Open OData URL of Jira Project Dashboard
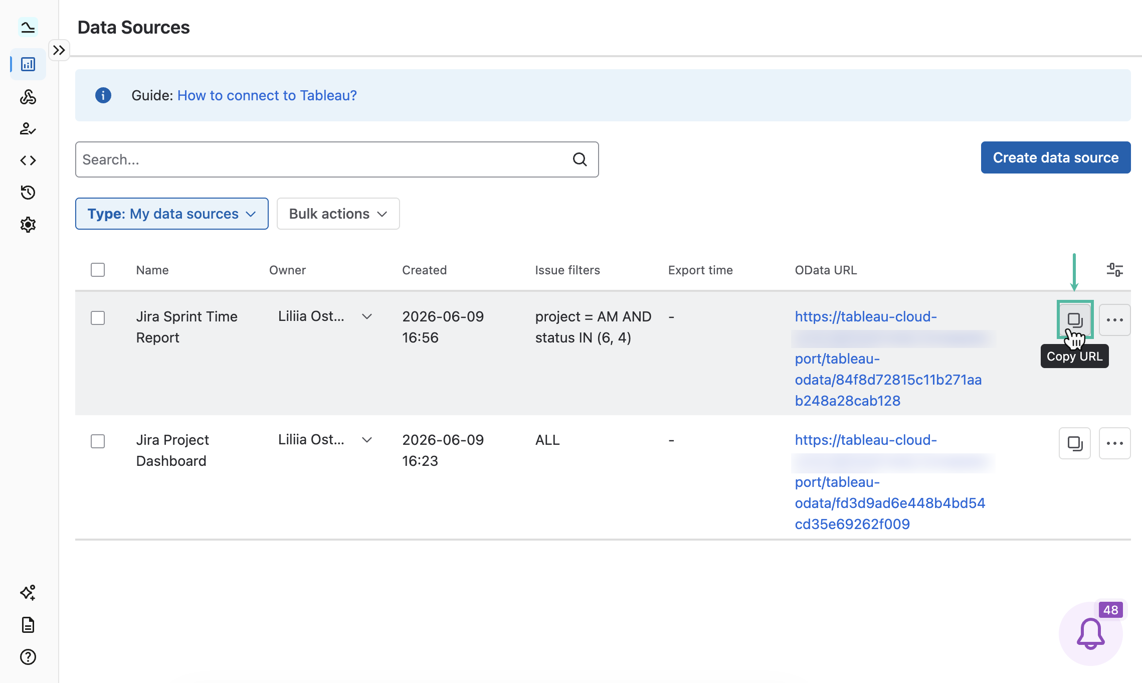 (890, 482)
